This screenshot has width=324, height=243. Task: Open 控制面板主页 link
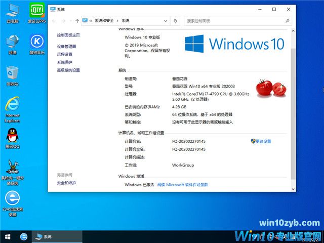(x=68, y=35)
